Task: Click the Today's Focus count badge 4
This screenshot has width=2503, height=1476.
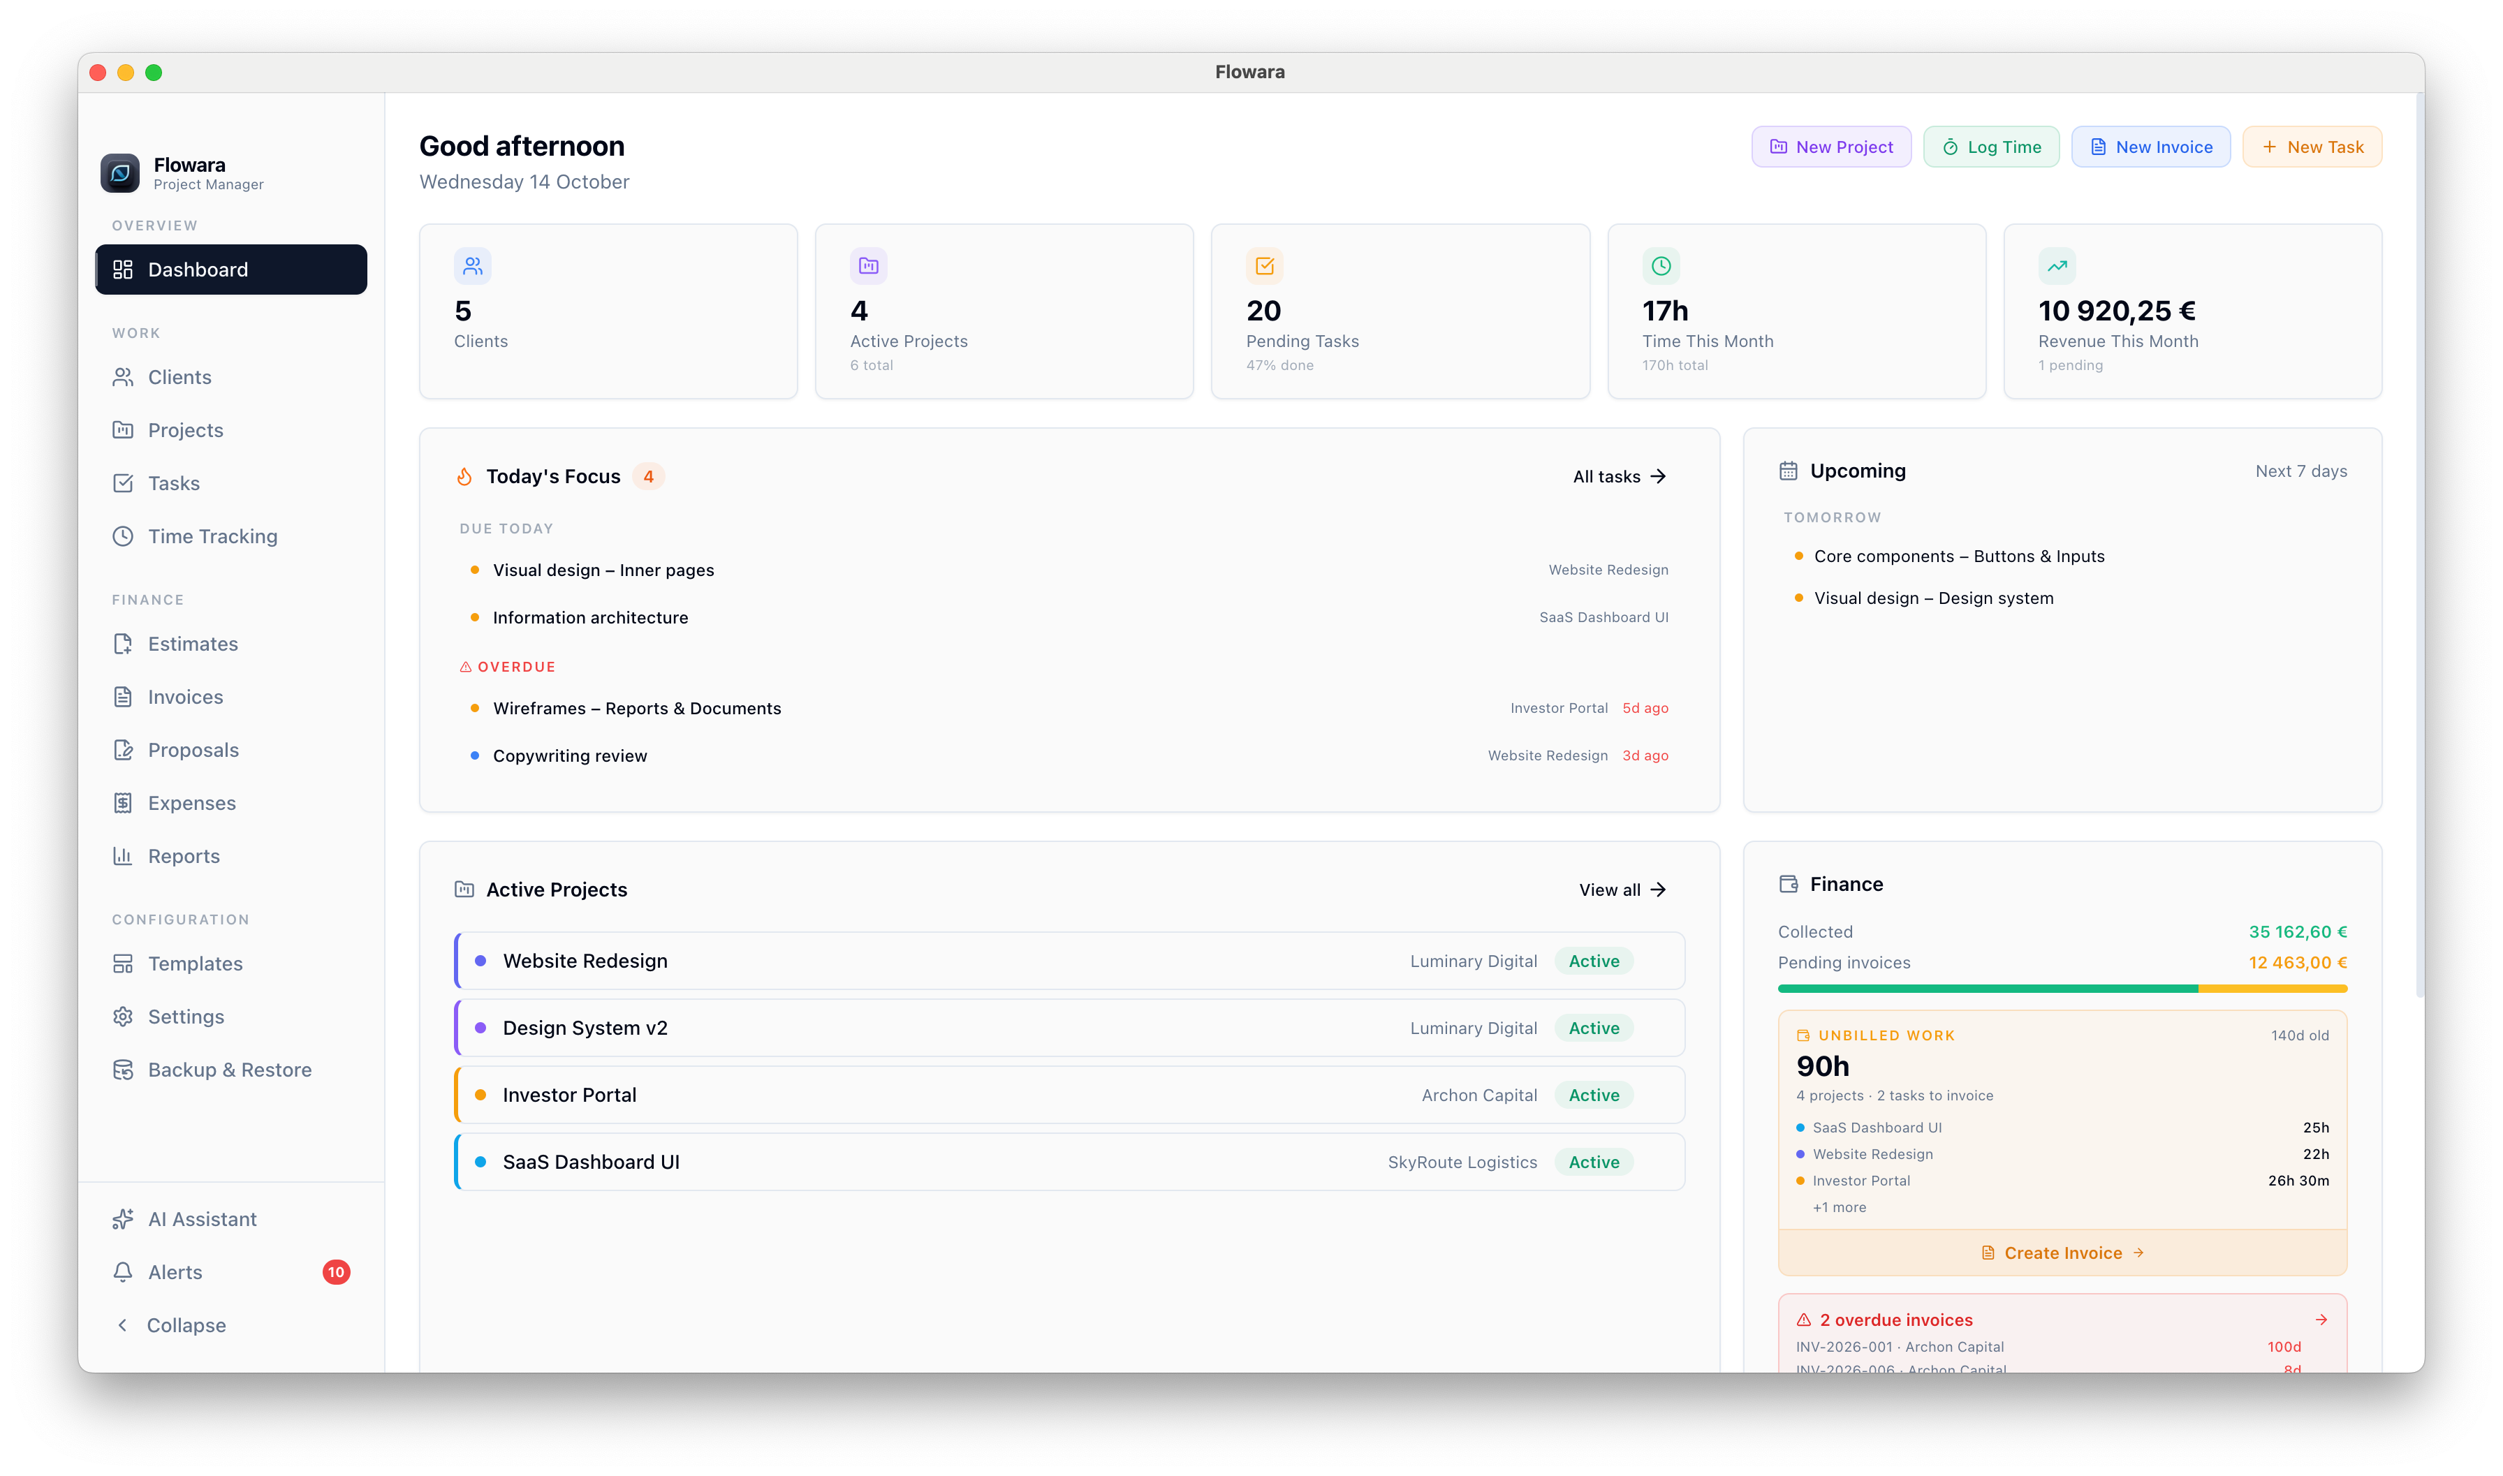Action: click(649, 476)
